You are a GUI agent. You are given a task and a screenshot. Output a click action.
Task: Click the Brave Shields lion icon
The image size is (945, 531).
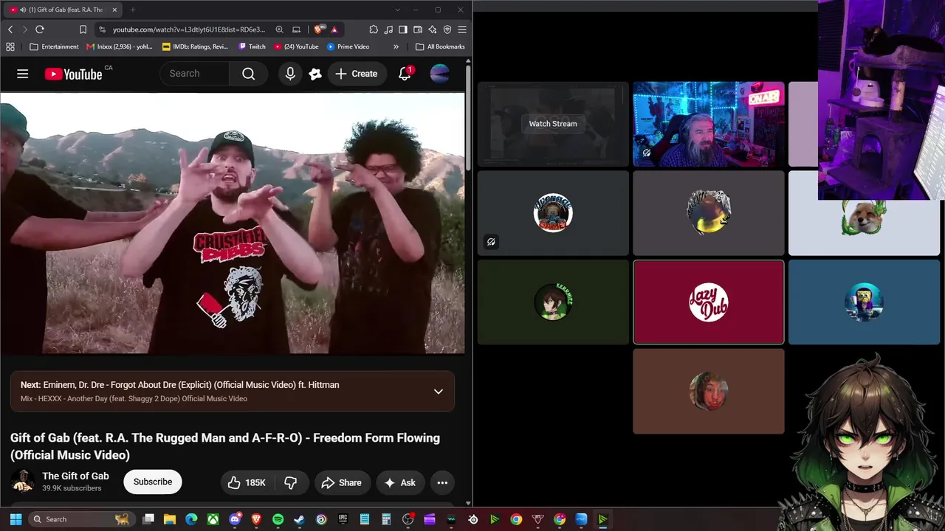pyautogui.click(x=318, y=29)
